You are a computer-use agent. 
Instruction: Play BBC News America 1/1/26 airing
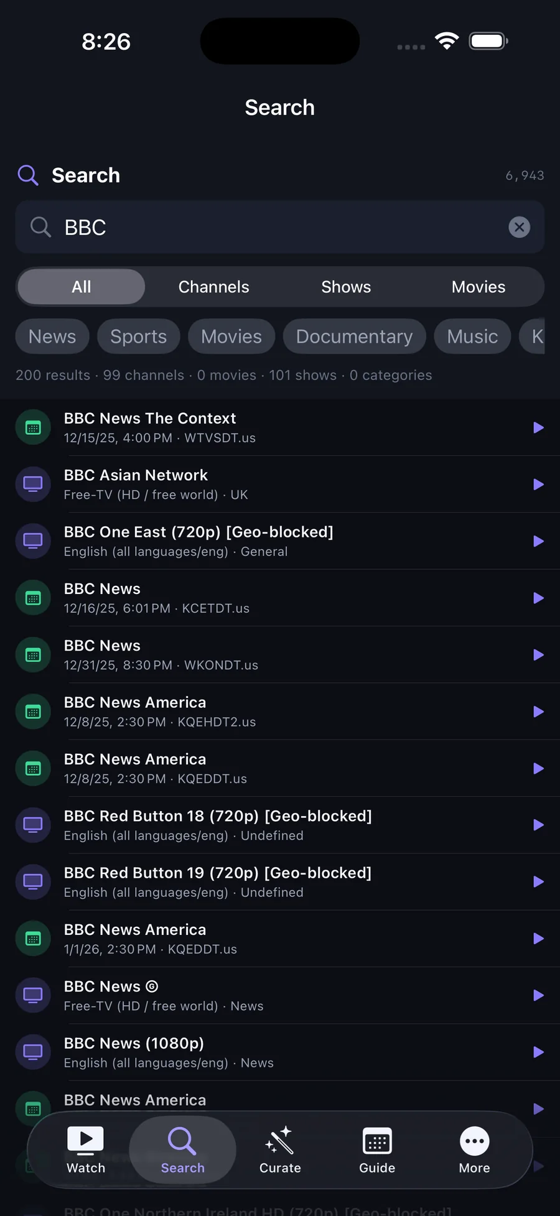(539, 939)
